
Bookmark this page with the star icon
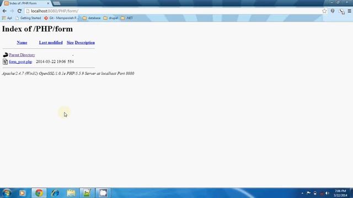point(324,11)
